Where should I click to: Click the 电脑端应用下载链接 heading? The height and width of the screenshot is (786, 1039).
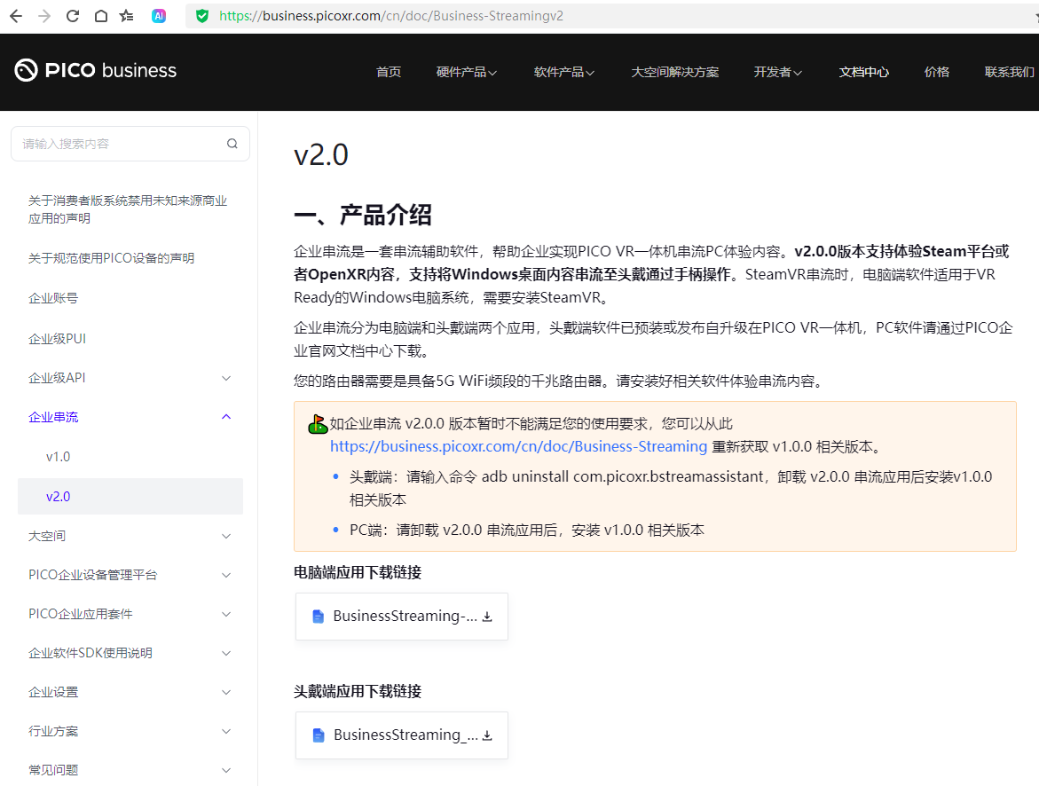[358, 572]
